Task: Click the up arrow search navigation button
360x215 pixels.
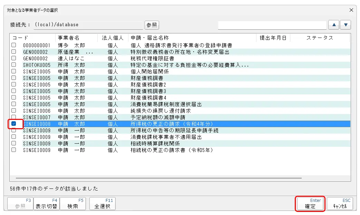Action: pos(333,25)
